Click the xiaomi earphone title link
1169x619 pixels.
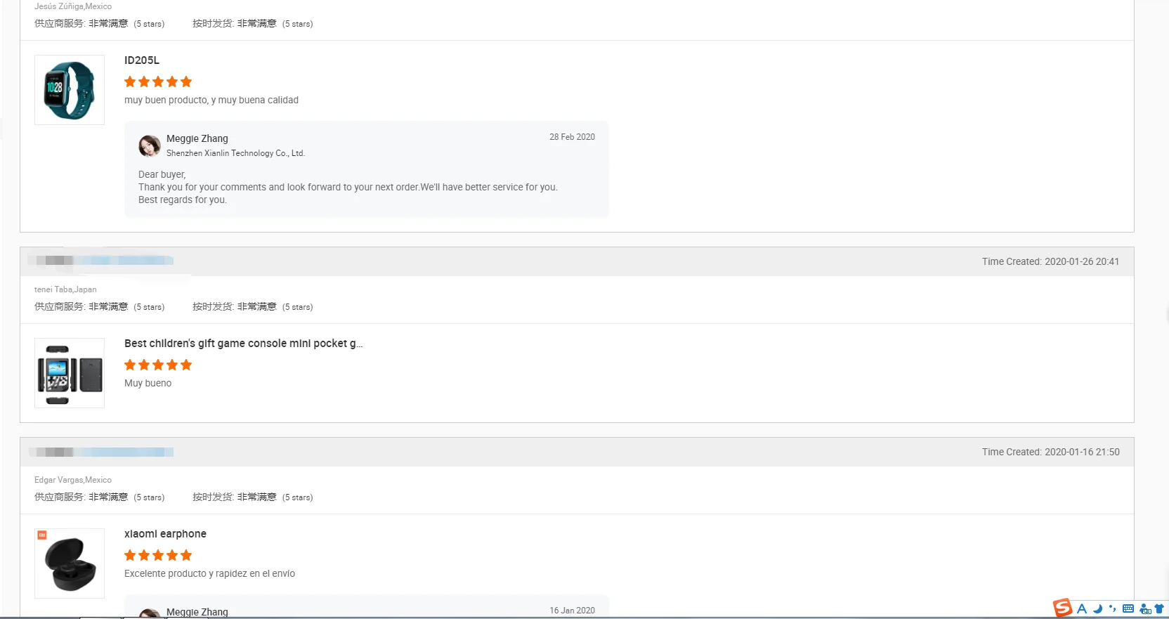165,534
